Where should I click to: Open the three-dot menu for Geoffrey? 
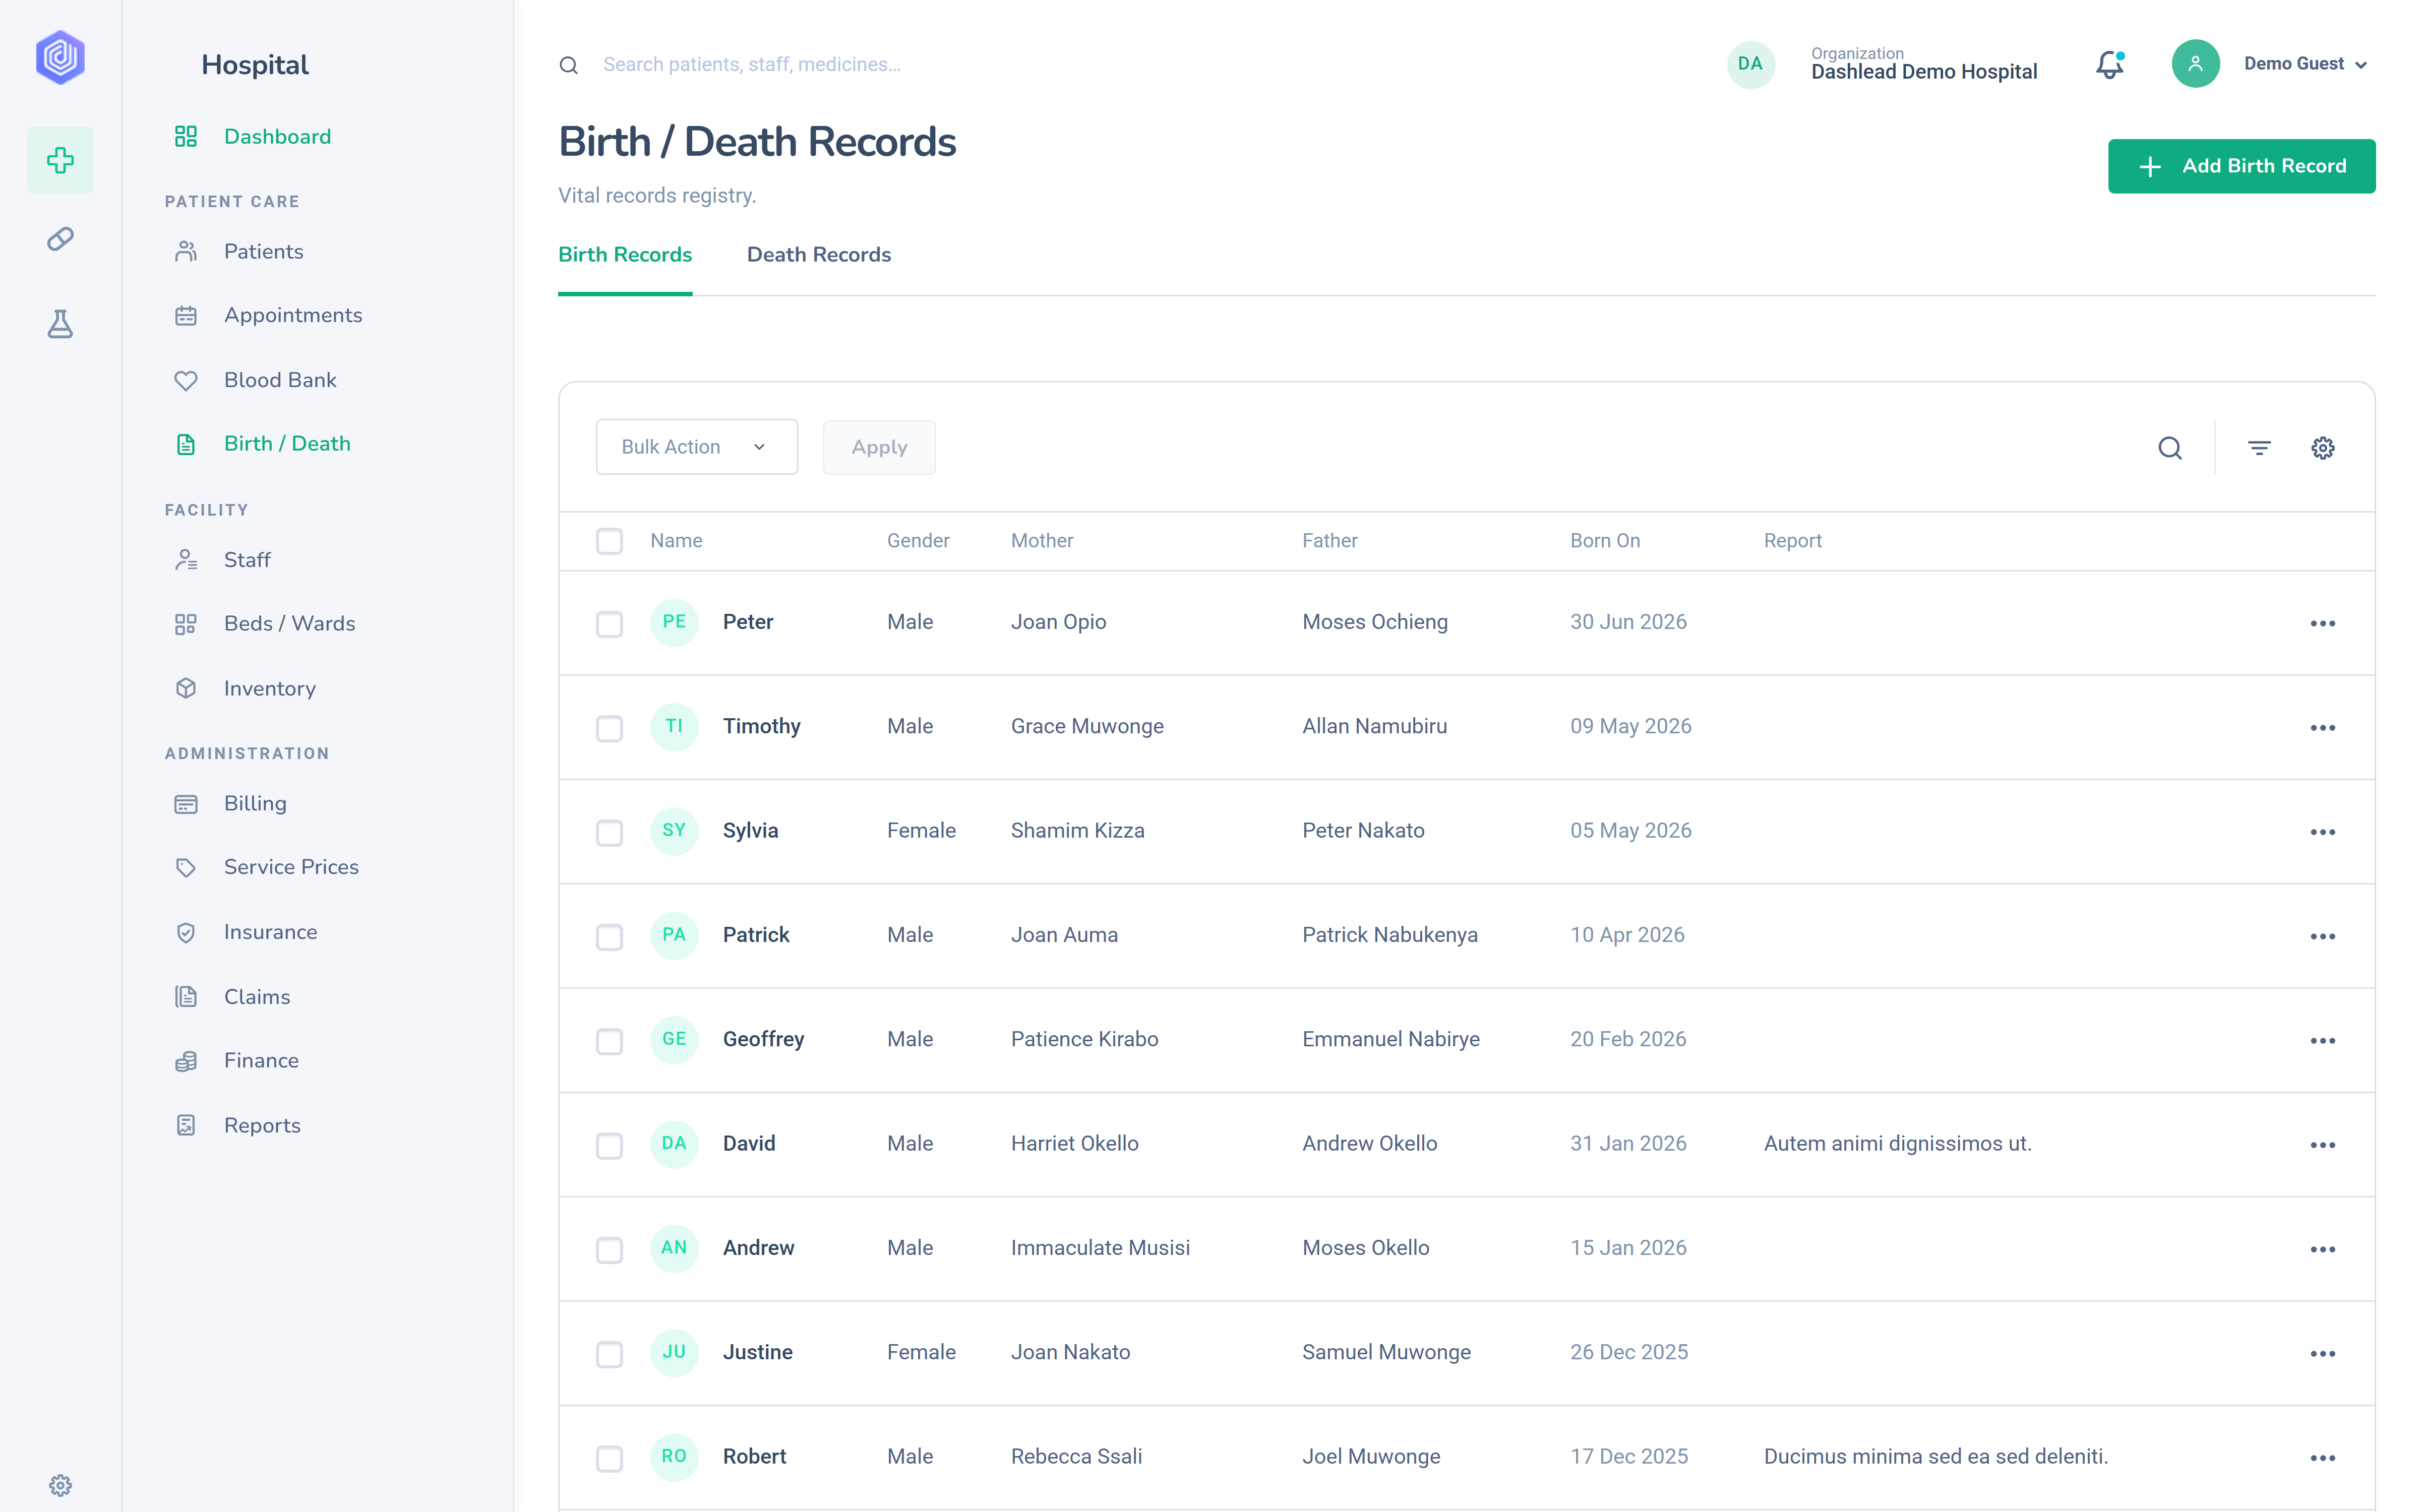2322,1041
